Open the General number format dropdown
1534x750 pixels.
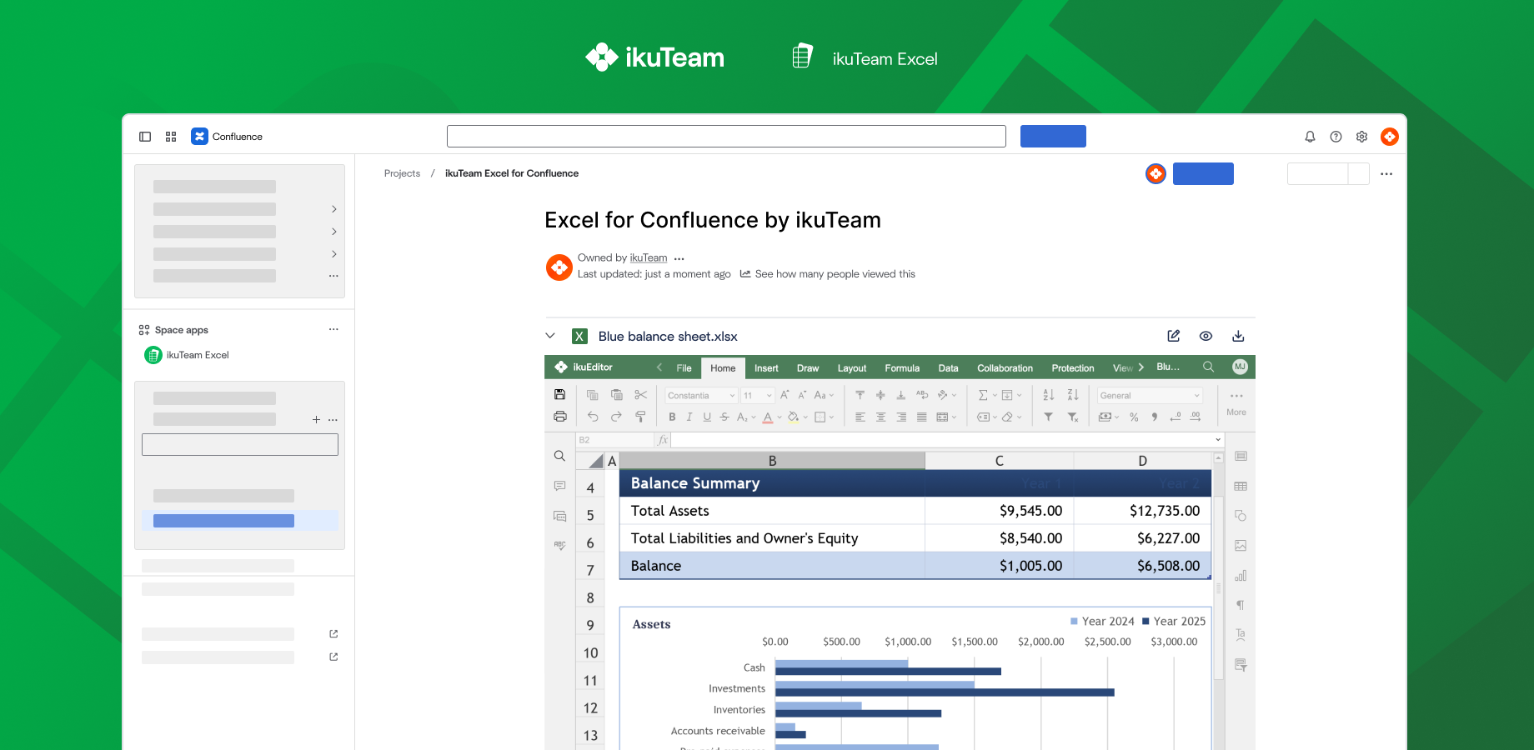1149,395
